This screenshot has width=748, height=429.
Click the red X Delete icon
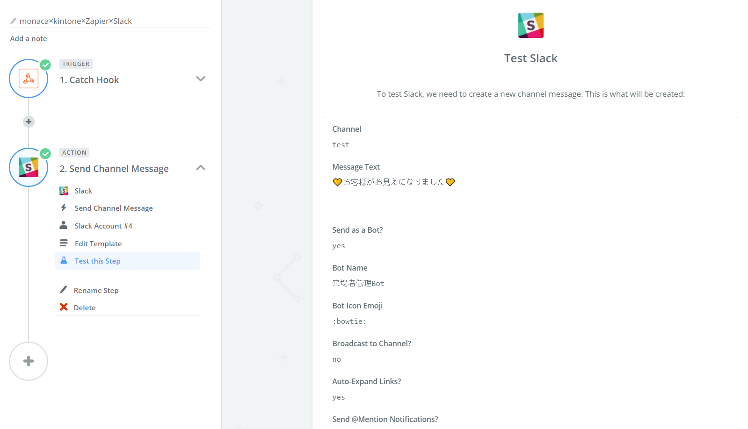coord(64,307)
